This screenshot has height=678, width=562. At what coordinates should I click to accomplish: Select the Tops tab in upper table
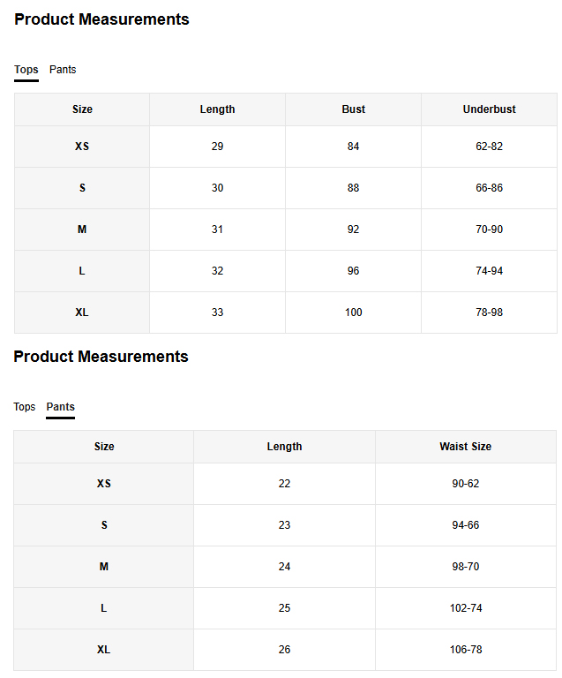[26, 70]
